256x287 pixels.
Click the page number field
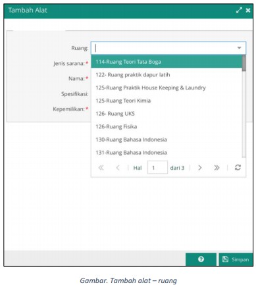click(157, 168)
